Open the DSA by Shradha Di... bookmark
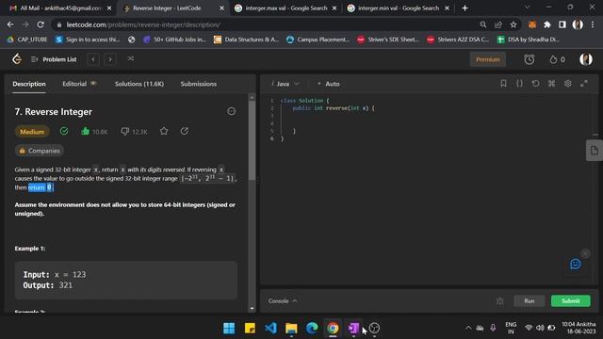This screenshot has height=339, width=603. (x=529, y=40)
